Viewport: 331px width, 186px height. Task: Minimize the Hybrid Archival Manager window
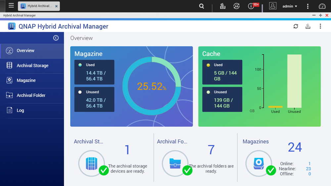tap(314, 15)
